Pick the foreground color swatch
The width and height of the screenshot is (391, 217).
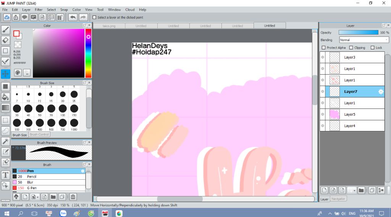pyautogui.click(x=16, y=34)
